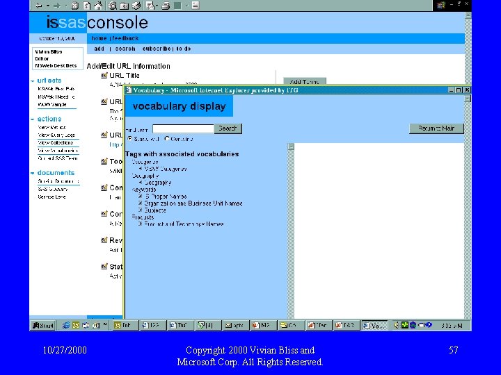The width and height of the screenshot is (501, 375).
Task: Expand Product and Technology Names node
Action: coord(141,224)
